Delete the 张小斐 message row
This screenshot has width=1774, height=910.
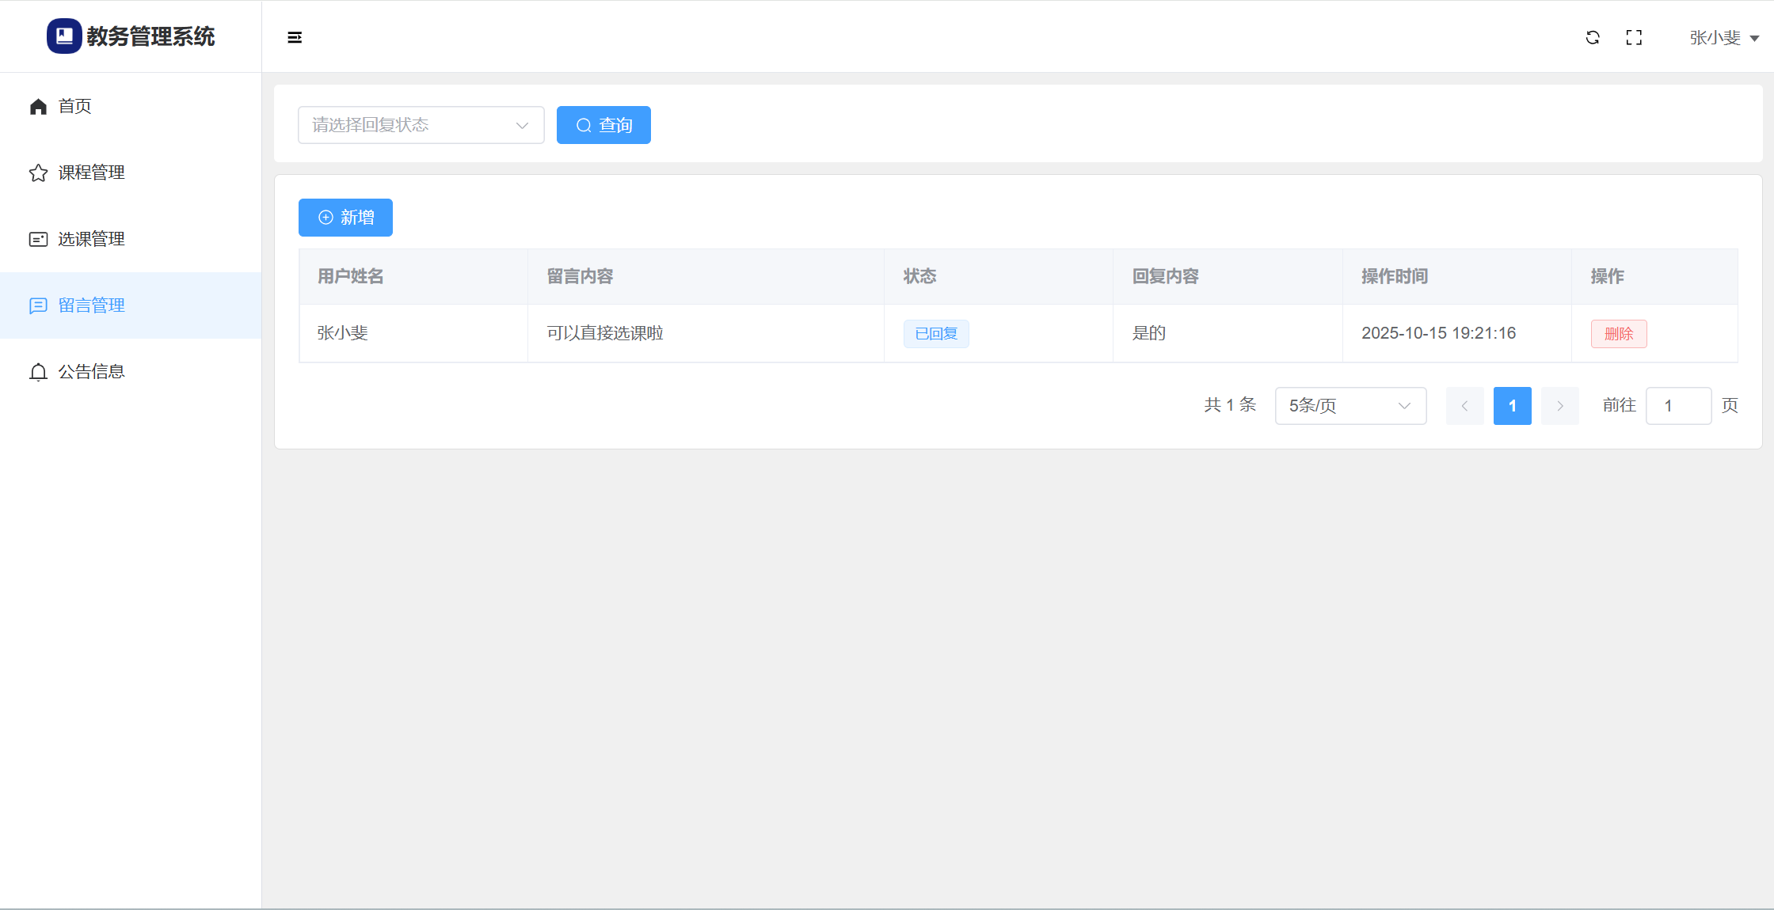click(x=1619, y=334)
